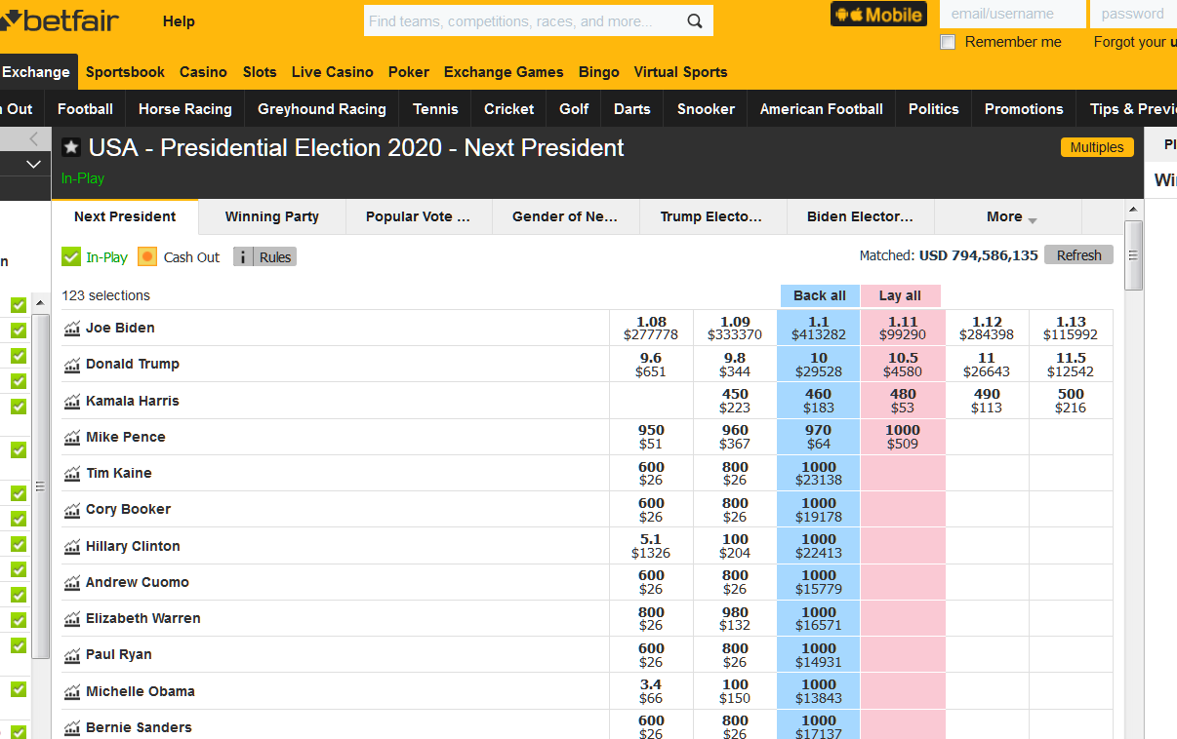The image size is (1177, 739).
Task: Click the Multiples button
Action: (x=1097, y=148)
